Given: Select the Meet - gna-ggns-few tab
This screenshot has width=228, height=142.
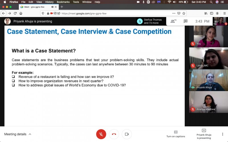Looking at the screenshot, I should [38, 7].
